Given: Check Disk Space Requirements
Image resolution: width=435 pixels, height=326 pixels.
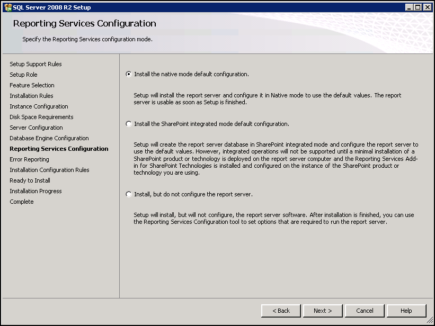Looking at the screenshot, I should (41, 116).
